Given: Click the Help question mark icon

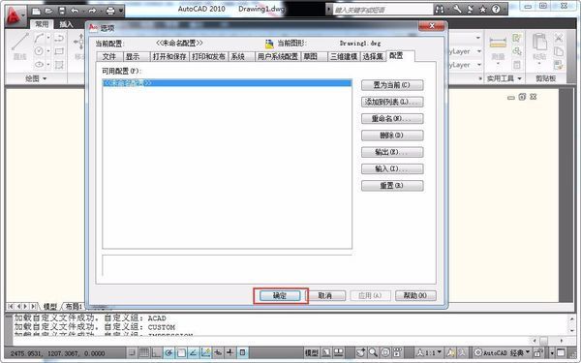Looking at the screenshot, I should pyautogui.click(x=496, y=10).
